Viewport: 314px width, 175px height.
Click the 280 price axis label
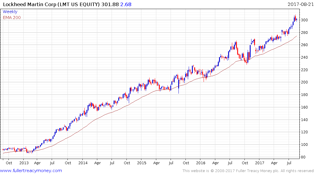pos(304,32)
